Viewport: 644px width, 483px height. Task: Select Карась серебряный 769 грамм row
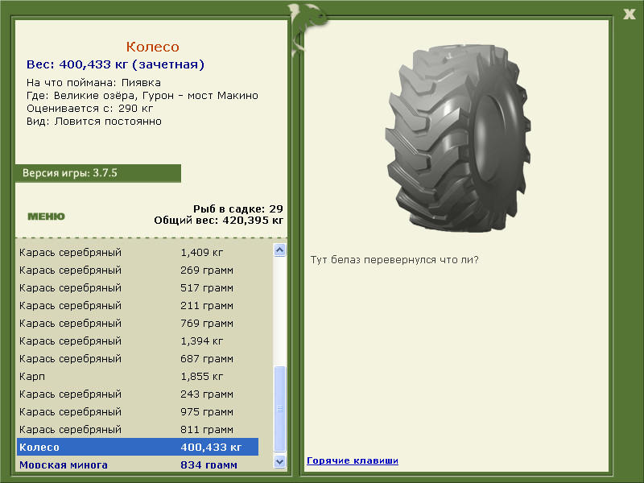click(x=138, y=323)
